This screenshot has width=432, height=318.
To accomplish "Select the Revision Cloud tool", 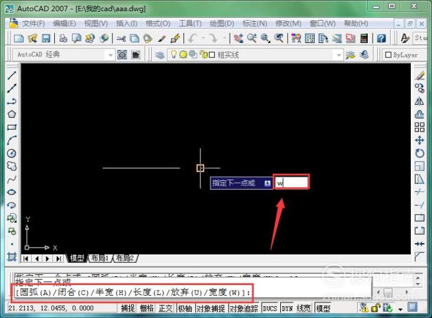I will (x=12, y=166).
